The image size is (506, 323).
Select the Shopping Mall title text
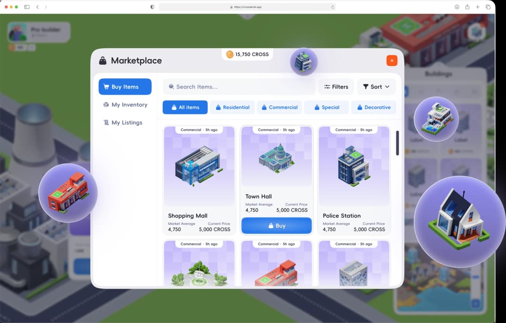coord(187,216)
